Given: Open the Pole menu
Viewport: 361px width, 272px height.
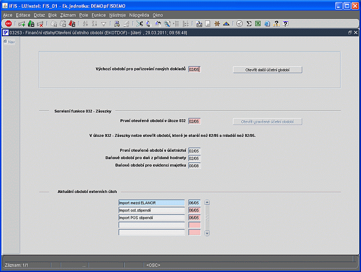Looking at the screenshot, I should pyautogui.click(x=83, y=15).
